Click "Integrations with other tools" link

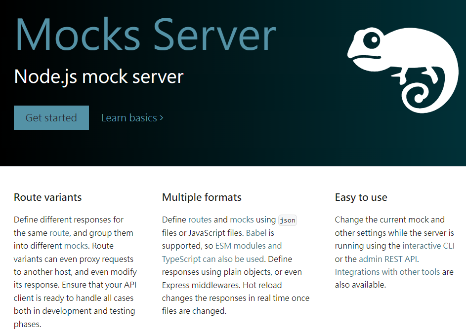387,272
